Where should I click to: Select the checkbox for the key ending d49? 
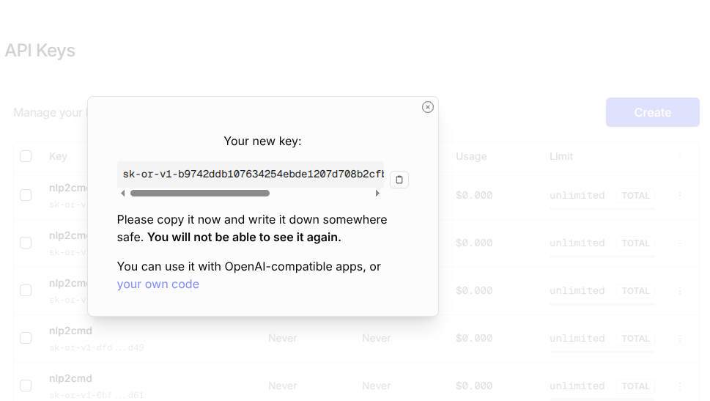coord(26,338)
